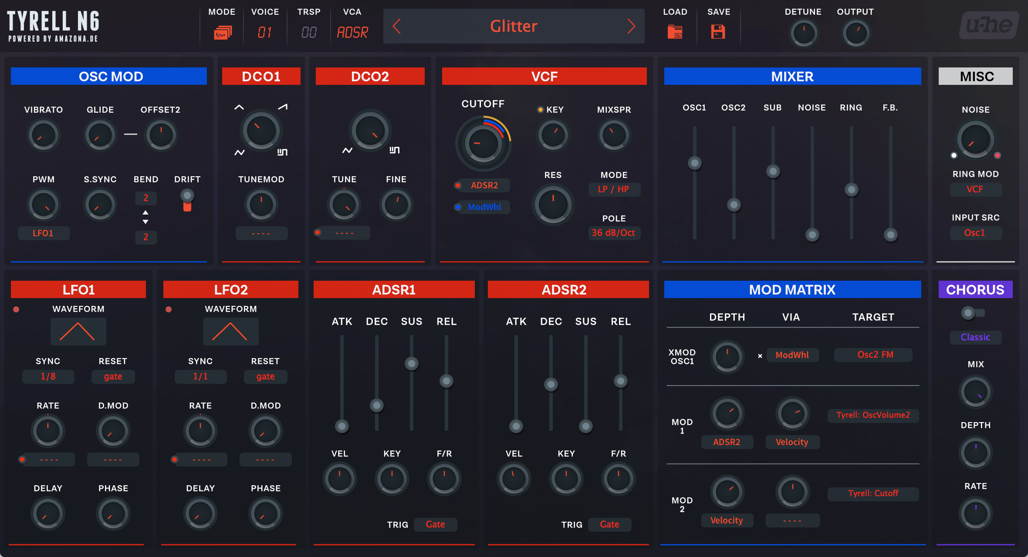The height and width of the screenshot is (557, 1028).
Task: Click the LFO2 RESET gate button
Action: (x=266, y=376)
